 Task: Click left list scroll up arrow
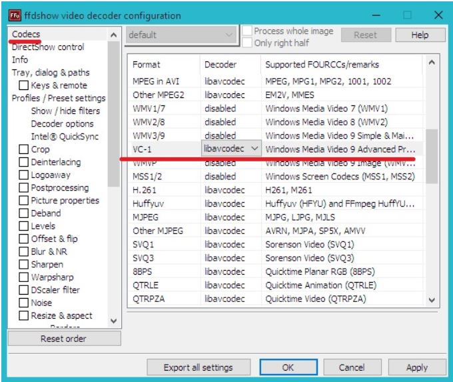[x=114, y=35]
